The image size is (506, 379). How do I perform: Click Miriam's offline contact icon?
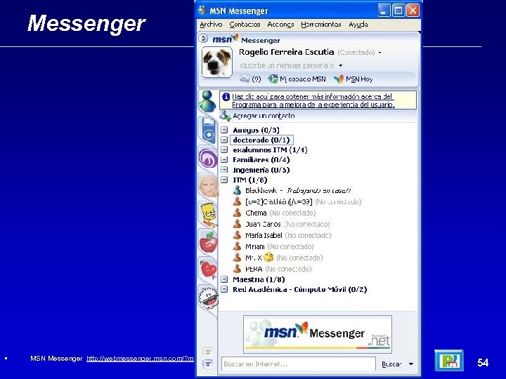coord(238,246)
